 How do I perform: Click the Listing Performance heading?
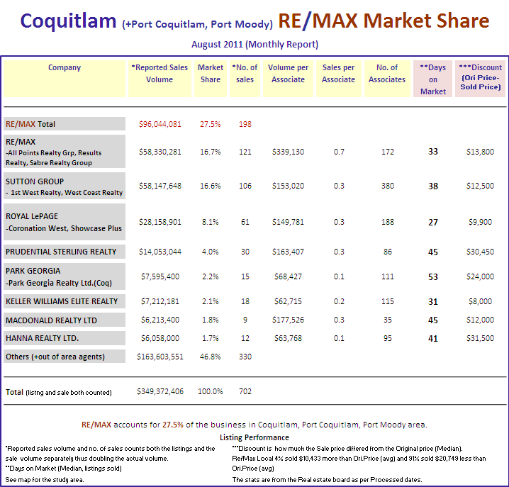coord(254,438)
